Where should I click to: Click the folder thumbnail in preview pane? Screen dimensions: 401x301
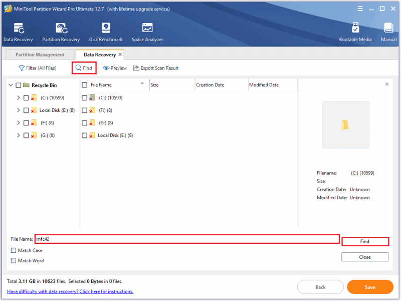pyautogui.click(x=345, y=125)
